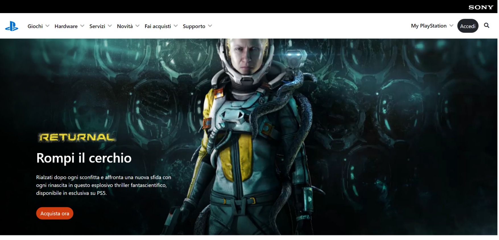Click the Returnal game logo
This screenshot has width=499, height=240.
pyautogui.click(x=77, y=137)
